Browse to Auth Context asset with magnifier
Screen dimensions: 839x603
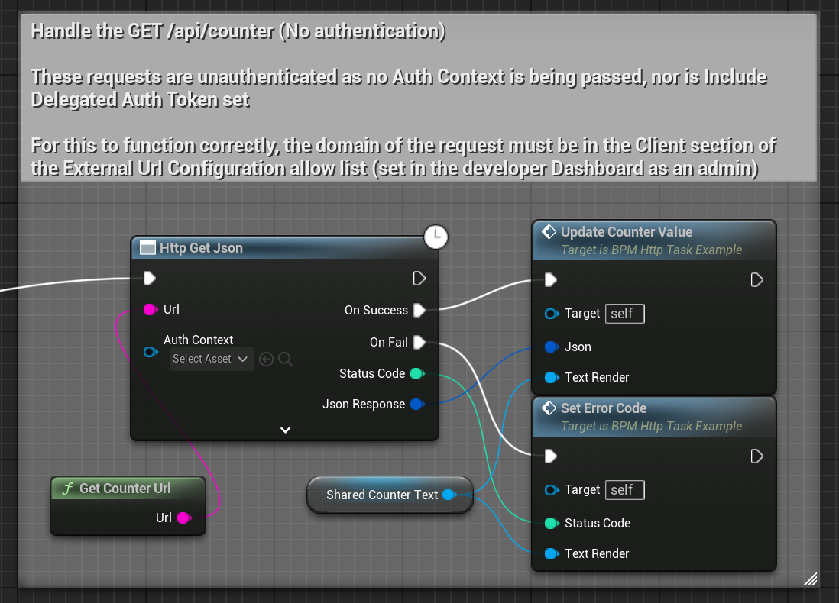(285, 359)
